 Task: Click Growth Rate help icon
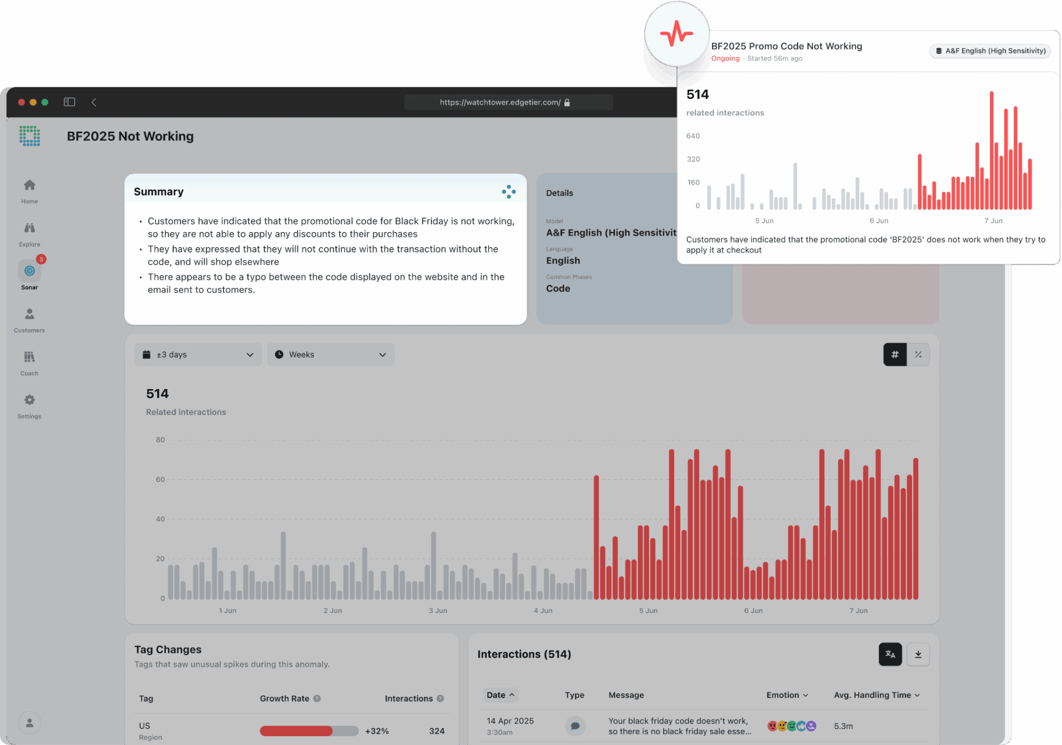(317, 699)
